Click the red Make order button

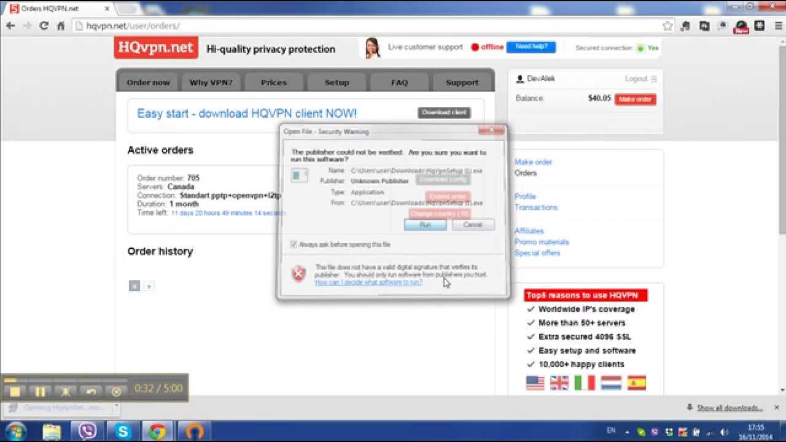coord(636,99)
